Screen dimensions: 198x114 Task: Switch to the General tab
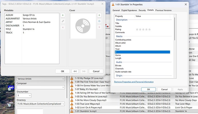tap(116, 10)
